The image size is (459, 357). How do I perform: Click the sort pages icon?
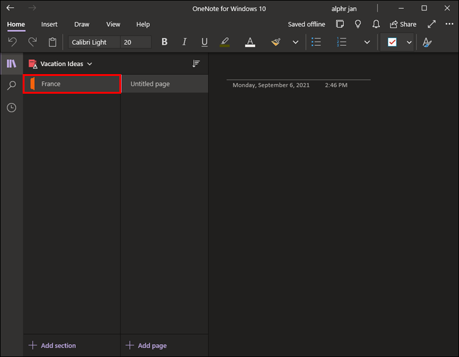click(x=196, y=64)
